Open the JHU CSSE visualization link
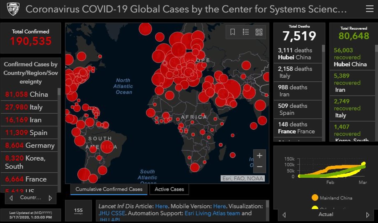 pos(112,213)
